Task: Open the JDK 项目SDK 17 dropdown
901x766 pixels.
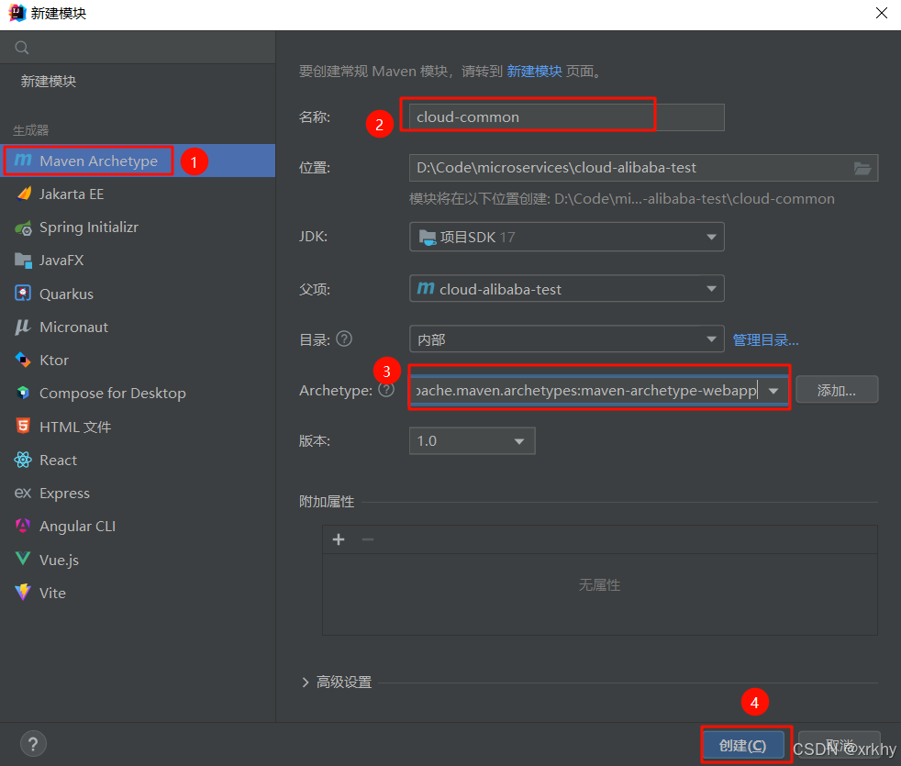Action: point(567,237)
